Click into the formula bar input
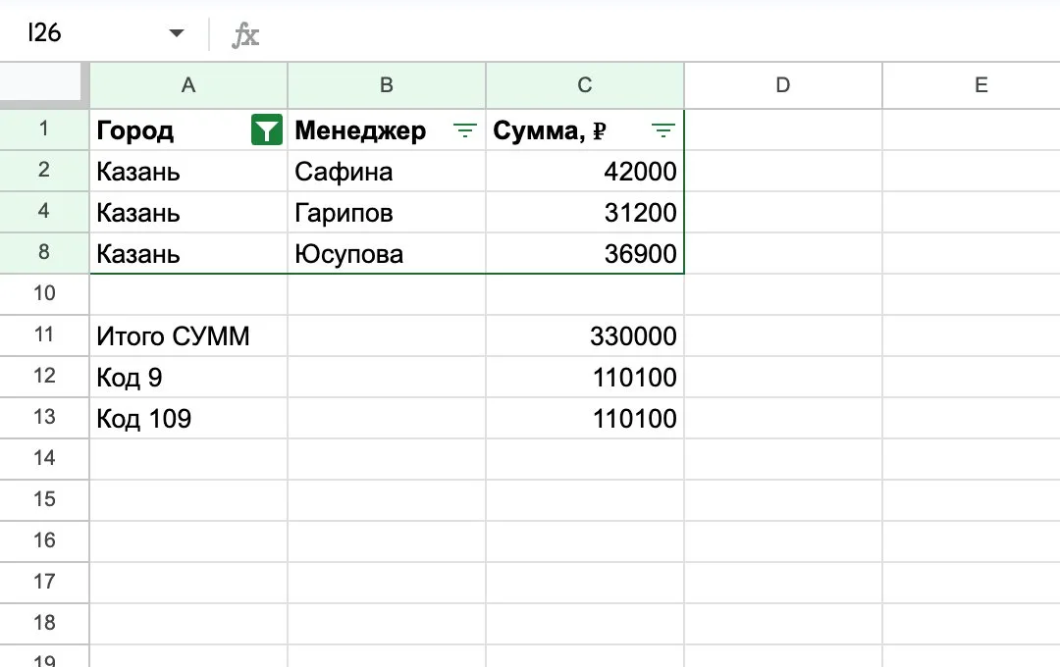 tap(662, 33)
